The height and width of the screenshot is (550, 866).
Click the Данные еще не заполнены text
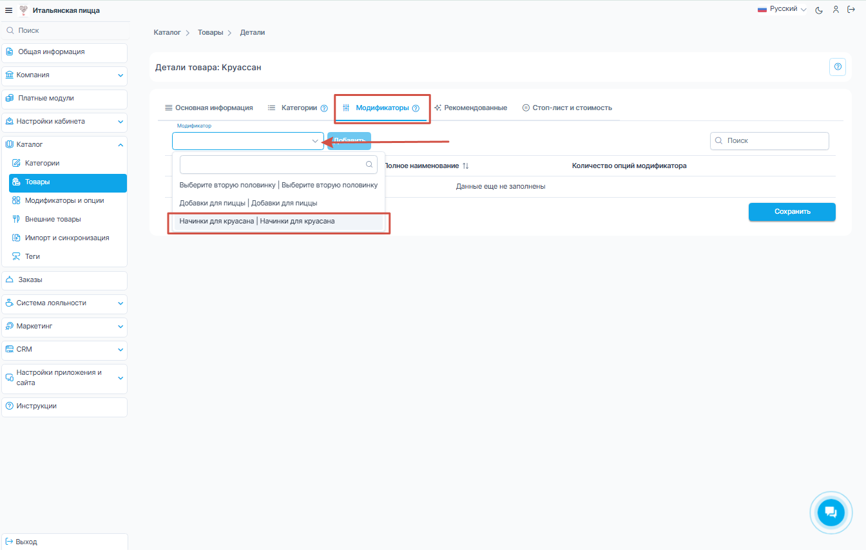[501, 187]
